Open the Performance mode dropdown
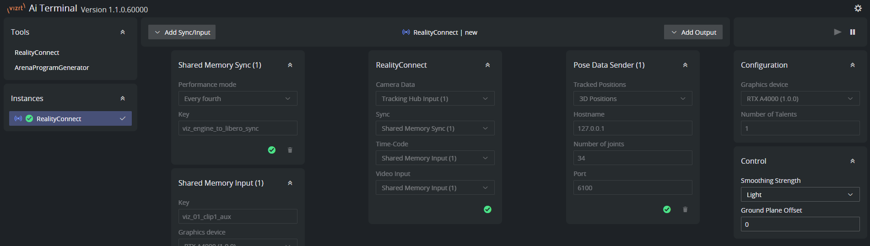 point(238,99)
